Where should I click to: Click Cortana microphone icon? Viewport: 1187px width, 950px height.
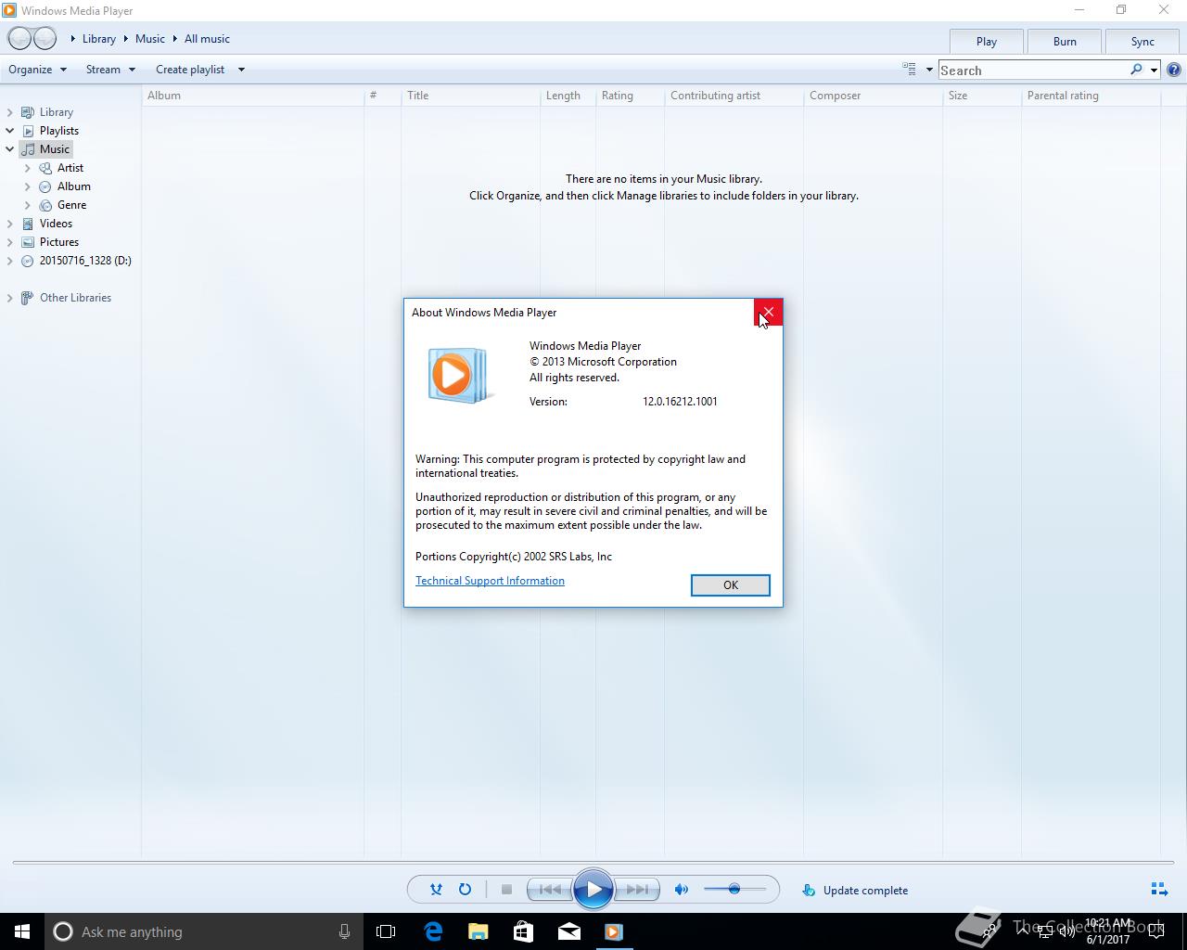coord(344,931)
